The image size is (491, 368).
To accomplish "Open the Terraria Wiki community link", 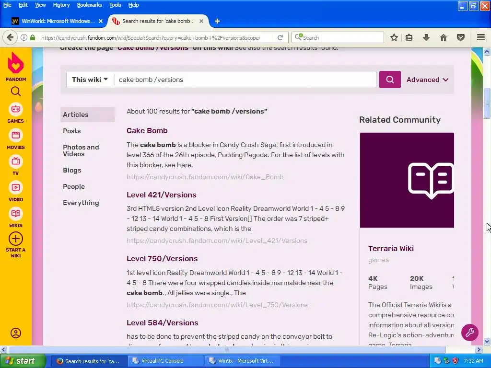I will click(391, 249).
